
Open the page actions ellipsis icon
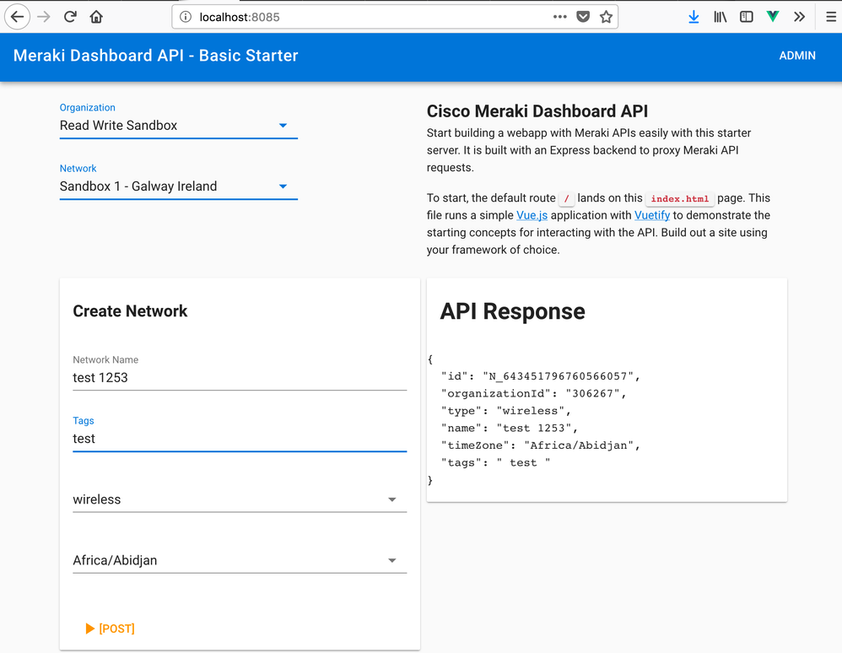pos(558,16)
